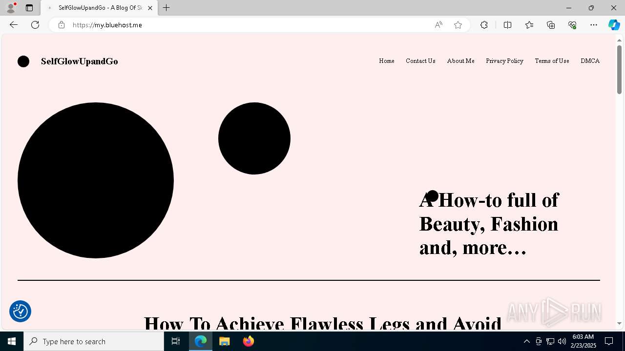The image size is (625, 351).
Task: Open Browser essentials heart icon
Action: click(572, 25)
